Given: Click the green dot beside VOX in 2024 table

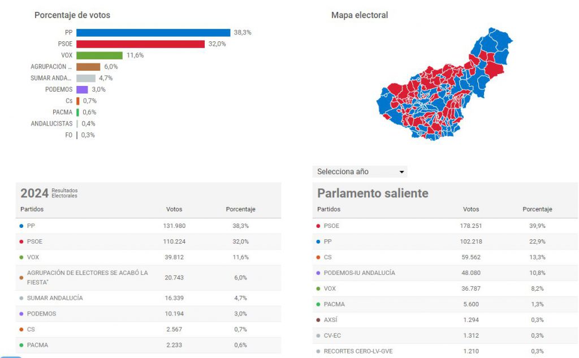Looking at the screenshot, I should click(x=21, y=257).
